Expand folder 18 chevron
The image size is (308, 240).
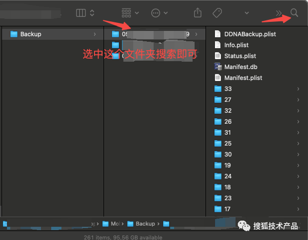[298, 187]
